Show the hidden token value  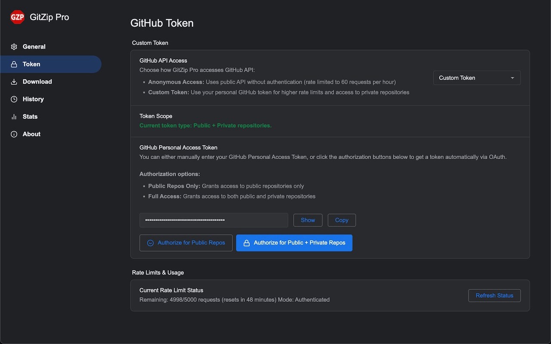[308, 220]
